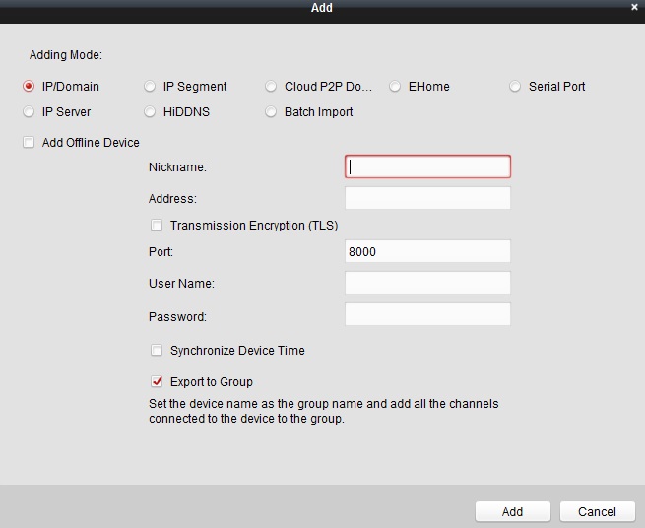645x528 pixels.
Task: Focus the Password input field
Action: click(427, 315)
